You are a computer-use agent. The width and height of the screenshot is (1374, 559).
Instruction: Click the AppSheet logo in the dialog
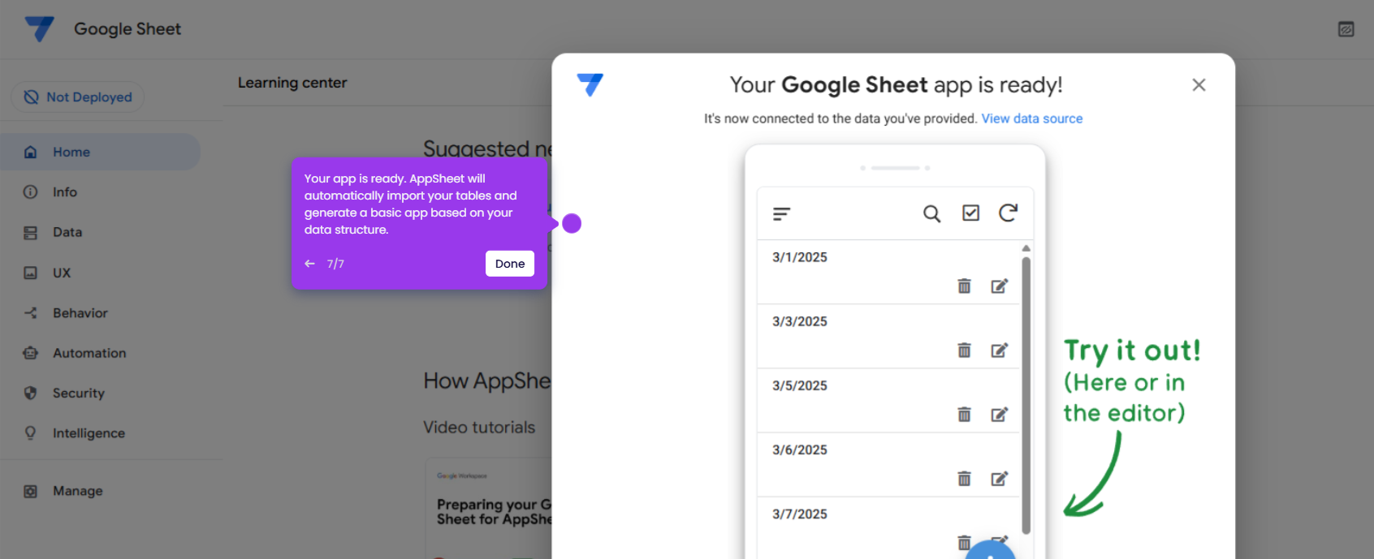tap(590, 84)
